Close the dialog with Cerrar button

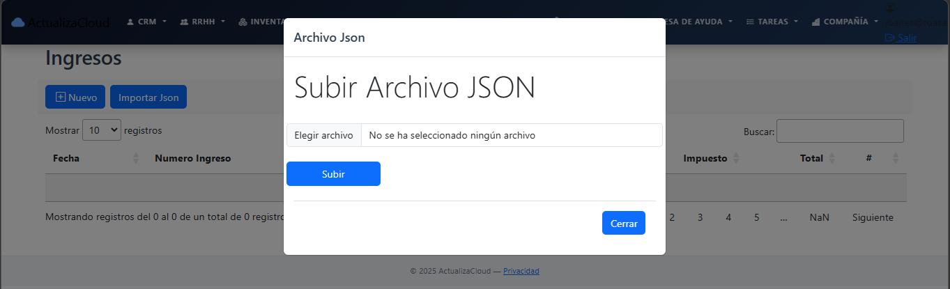623,223
